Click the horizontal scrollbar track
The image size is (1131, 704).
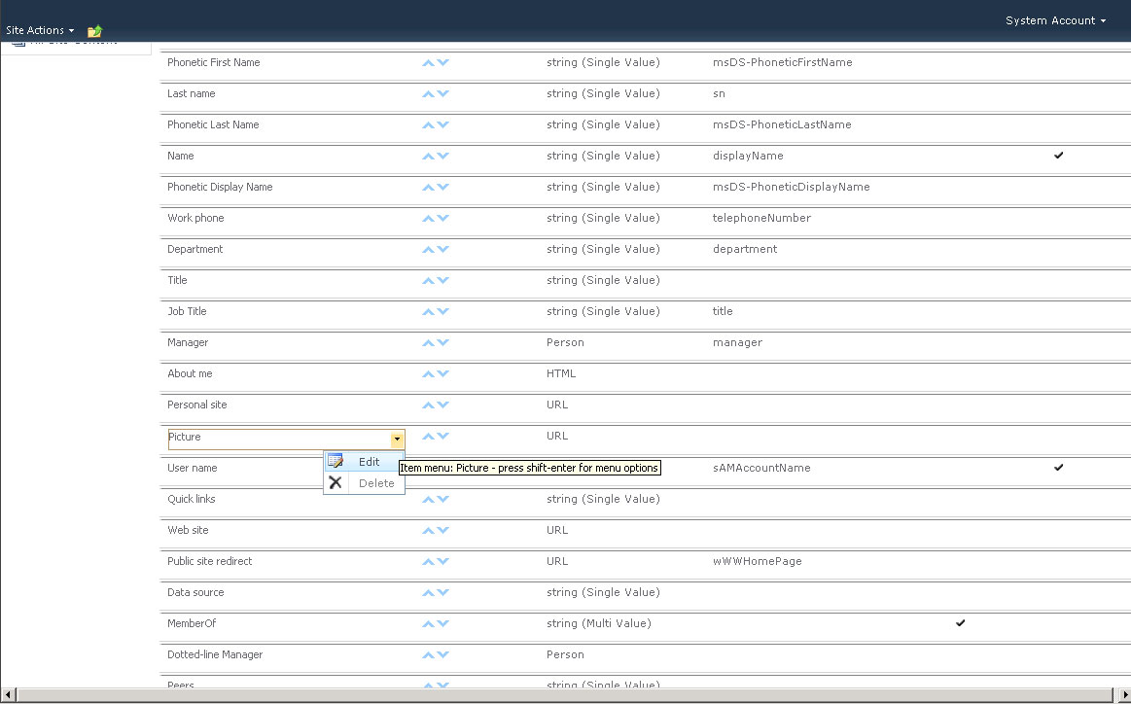[566, 694]
